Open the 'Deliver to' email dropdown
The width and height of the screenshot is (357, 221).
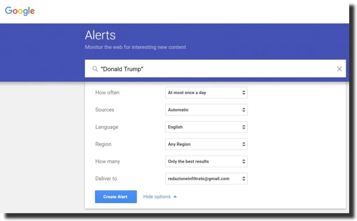click(202, 178)
